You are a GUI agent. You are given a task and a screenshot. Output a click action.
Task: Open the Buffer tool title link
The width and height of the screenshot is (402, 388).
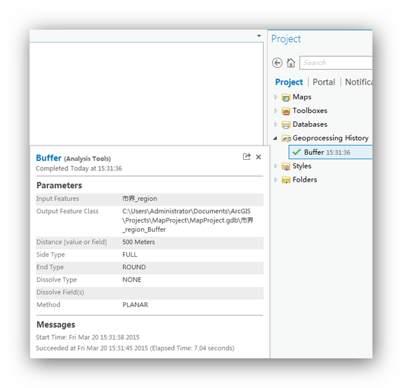click(49, 158)
